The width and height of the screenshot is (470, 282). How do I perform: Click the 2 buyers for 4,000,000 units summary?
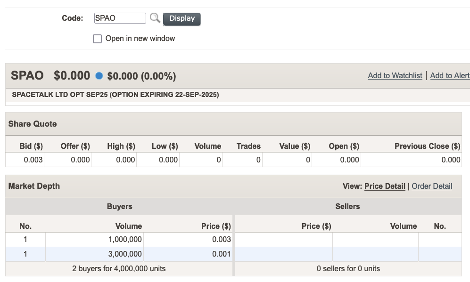click(x=119, y=268)
